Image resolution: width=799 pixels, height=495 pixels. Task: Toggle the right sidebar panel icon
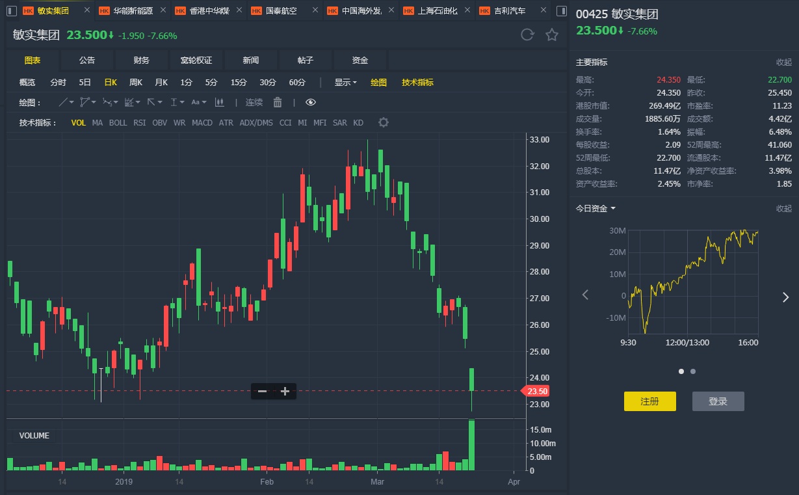point(562,11)
